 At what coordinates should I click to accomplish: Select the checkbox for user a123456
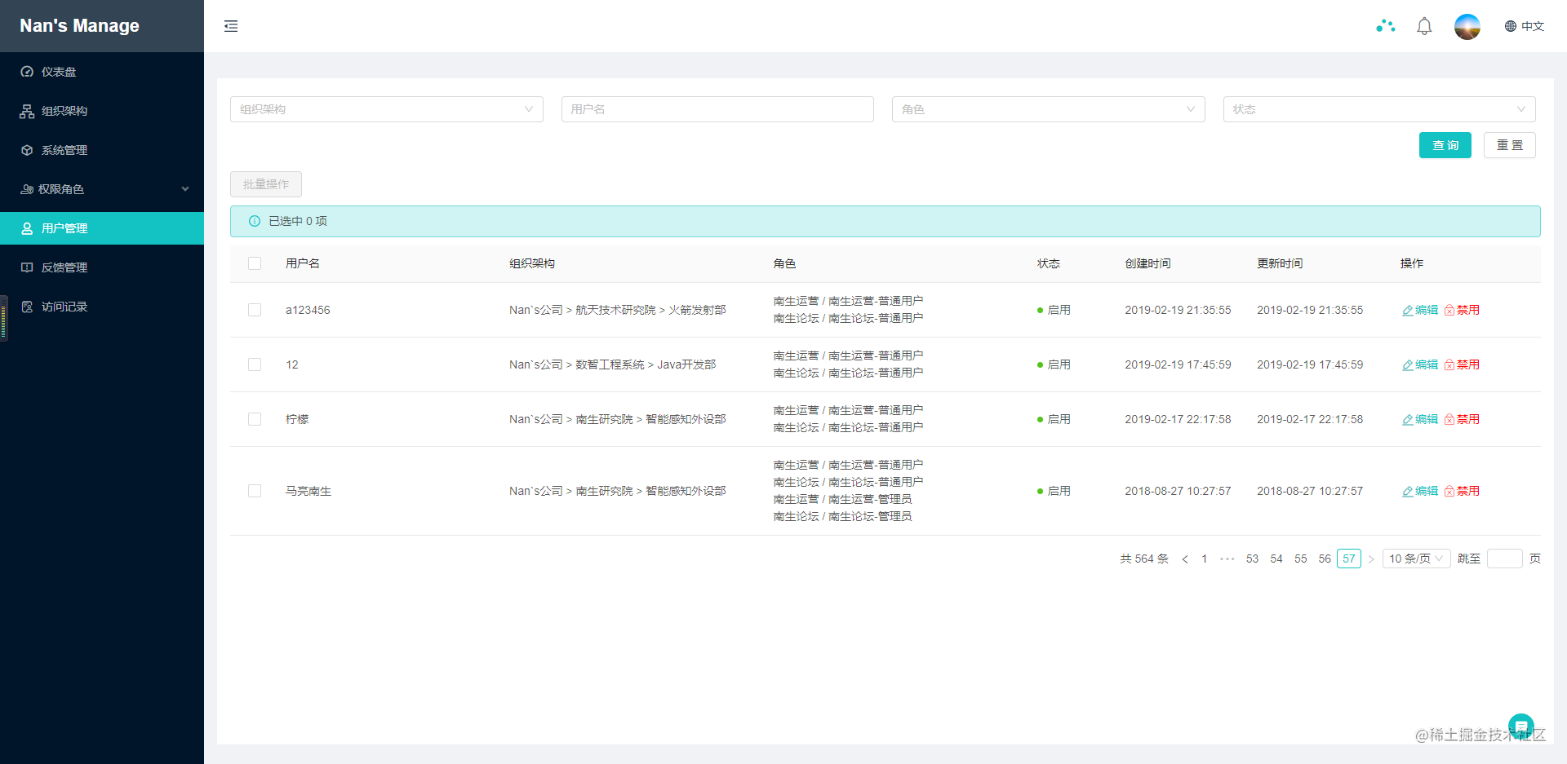254,310
